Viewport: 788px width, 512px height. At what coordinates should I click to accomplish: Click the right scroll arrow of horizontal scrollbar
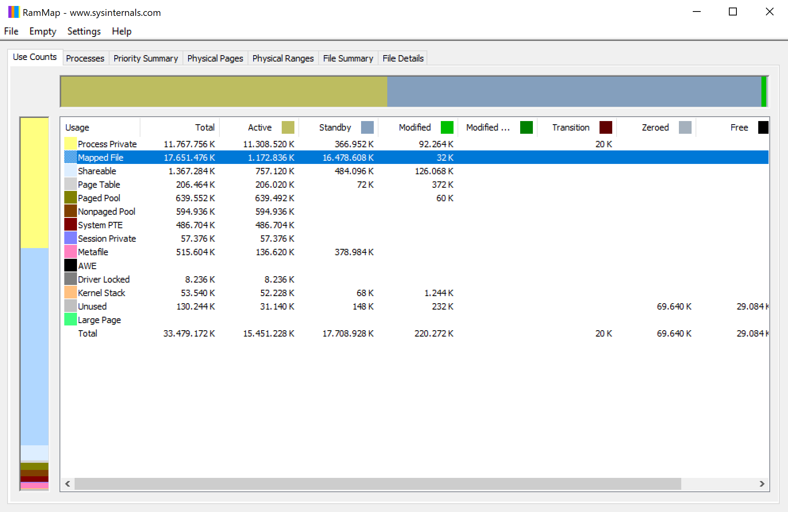762,483
